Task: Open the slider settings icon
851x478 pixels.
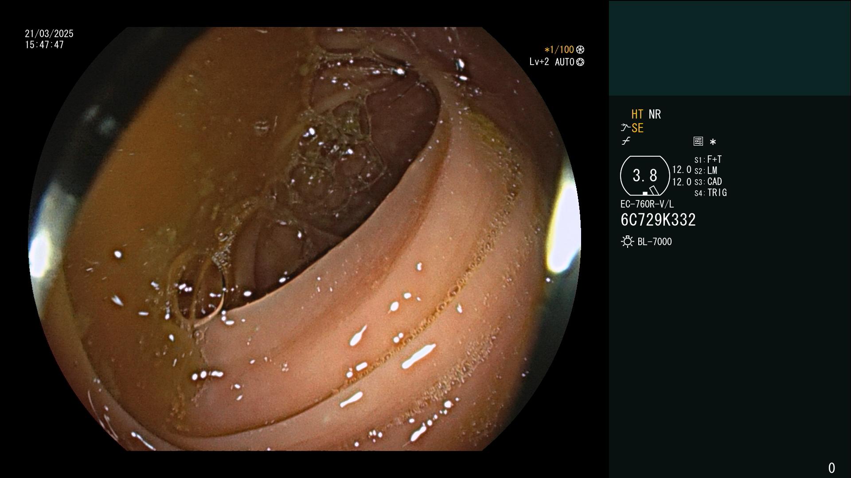Action: (x=698, y=141)
